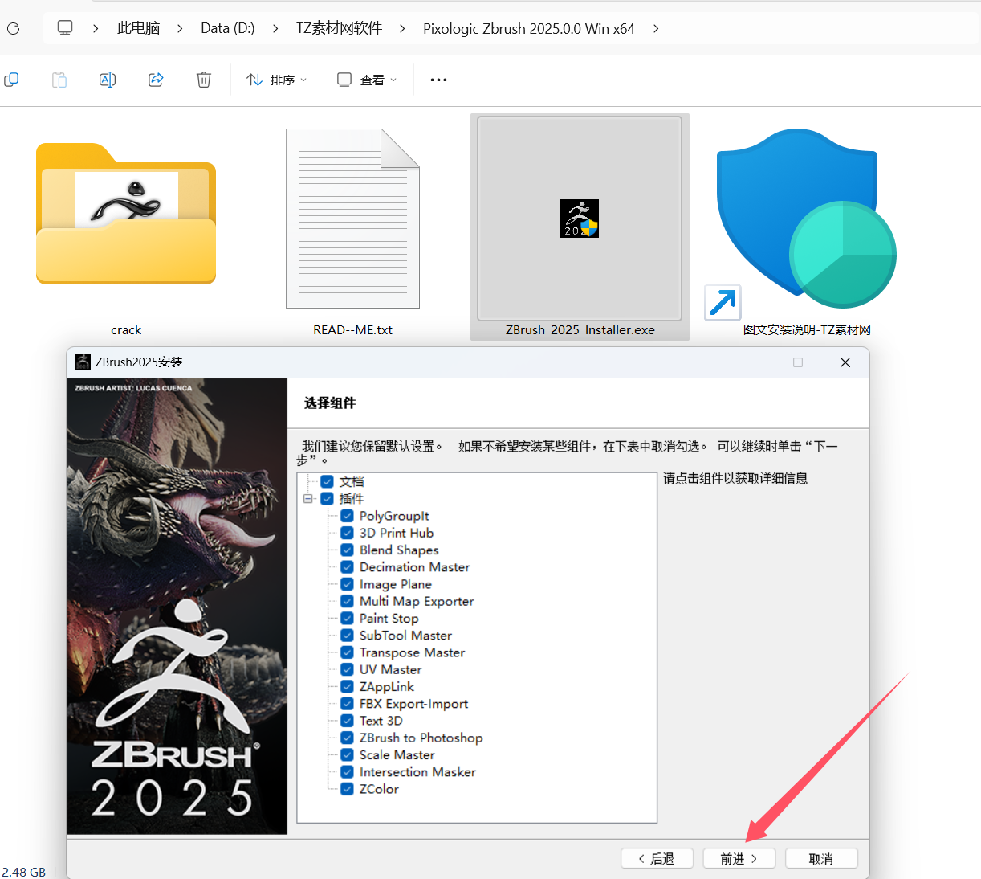Uncheck the ZBrush to Photoshop checkbox
The height and width of the screenshot is (879, 981).
(347, 738)
